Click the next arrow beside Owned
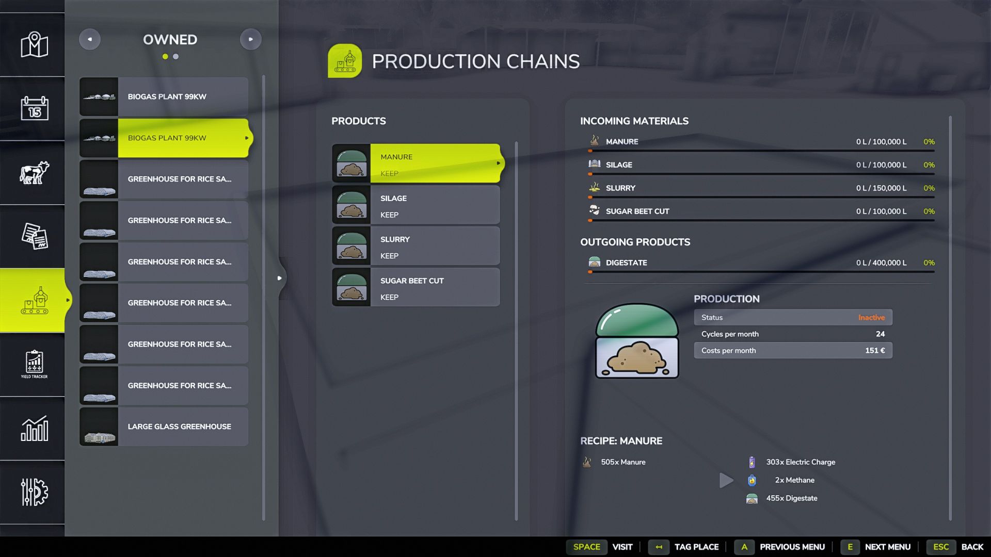 click(x=251, y=39)
